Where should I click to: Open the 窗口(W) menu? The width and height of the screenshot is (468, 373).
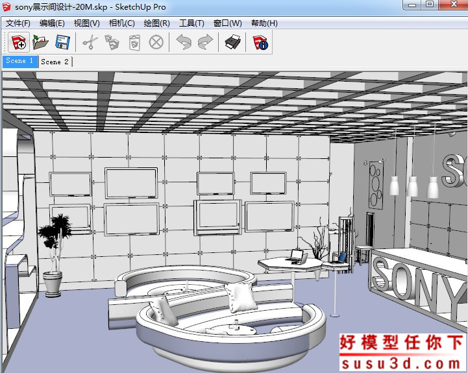coord(227,23)
